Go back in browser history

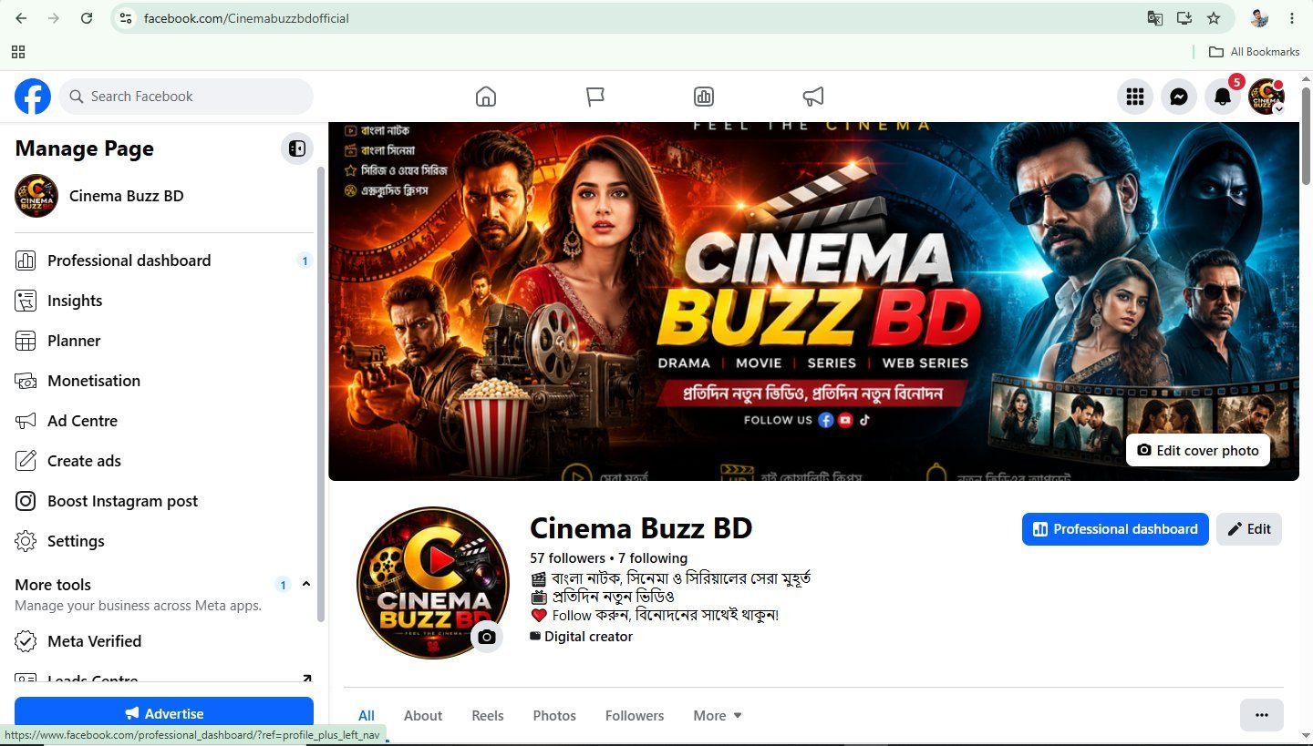point(21,18)
